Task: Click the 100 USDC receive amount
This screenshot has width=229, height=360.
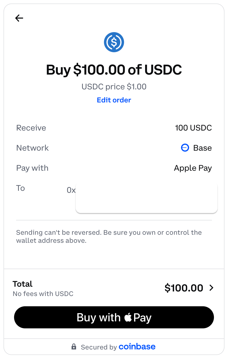Action: tap(193, 128)
